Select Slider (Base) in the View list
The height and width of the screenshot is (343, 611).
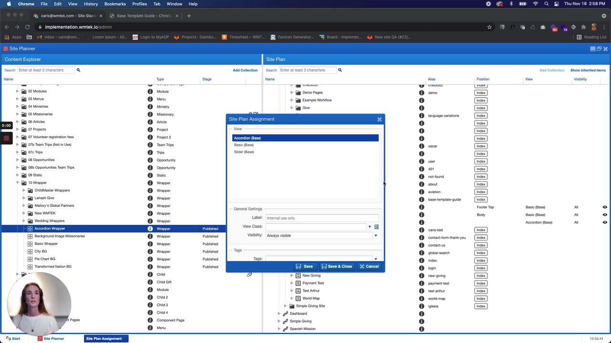[x=305, y=152]
